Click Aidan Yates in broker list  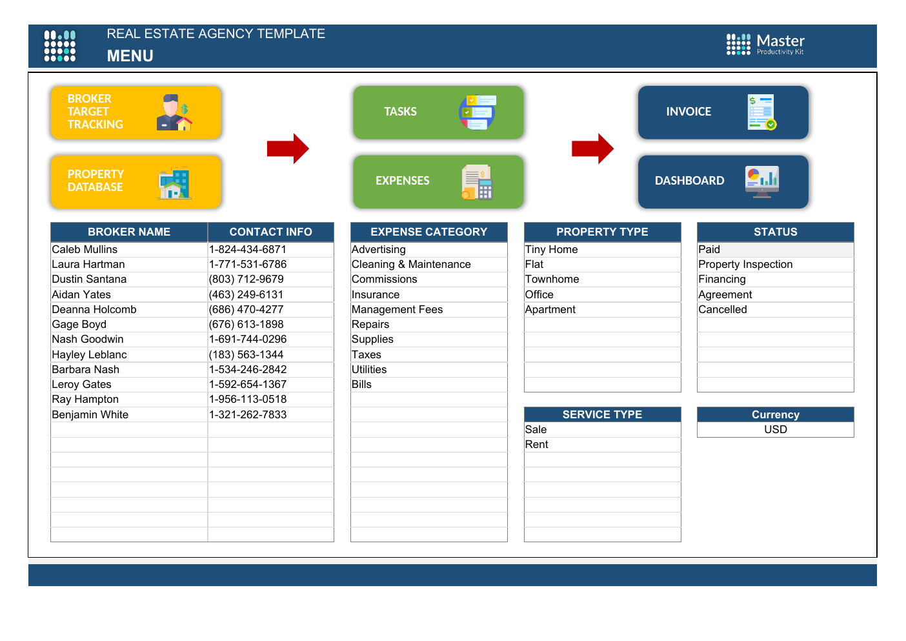click(x=129, y=295)
